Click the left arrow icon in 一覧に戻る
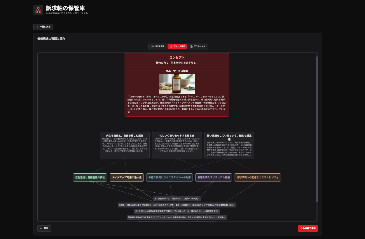Viewport: 365px width, 239px height. pos(37,27)
